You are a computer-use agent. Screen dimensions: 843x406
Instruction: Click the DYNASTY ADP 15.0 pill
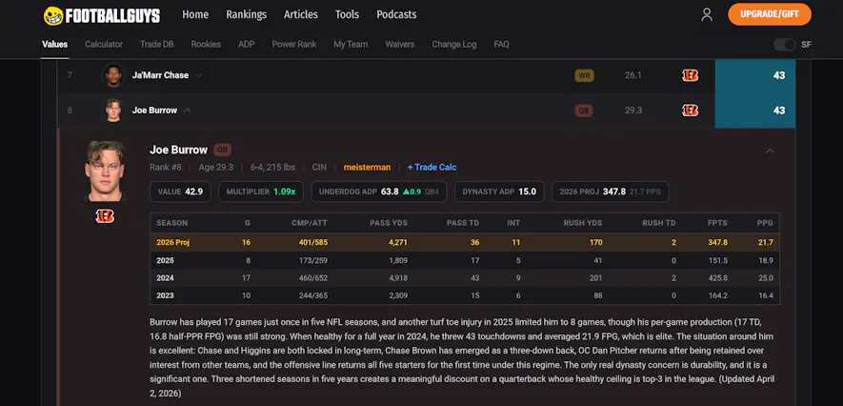(499, 192)
